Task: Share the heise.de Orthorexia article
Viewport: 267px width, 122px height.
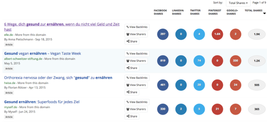Action: pyautogui.click(x=132, y=92)
